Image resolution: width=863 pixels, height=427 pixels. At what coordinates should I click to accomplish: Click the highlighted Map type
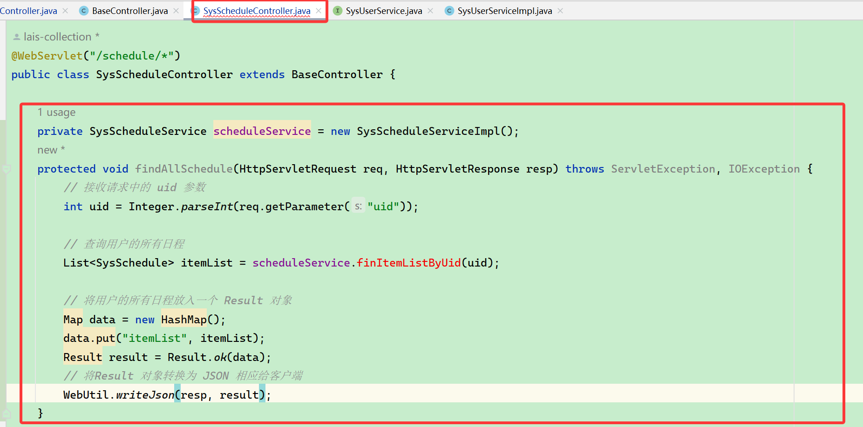tap(73, 320)
